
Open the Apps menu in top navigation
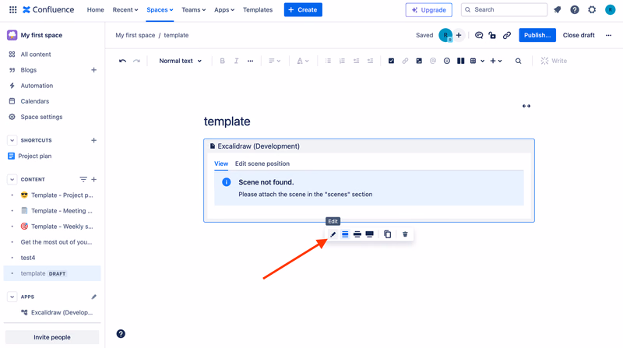click(224, 9)
